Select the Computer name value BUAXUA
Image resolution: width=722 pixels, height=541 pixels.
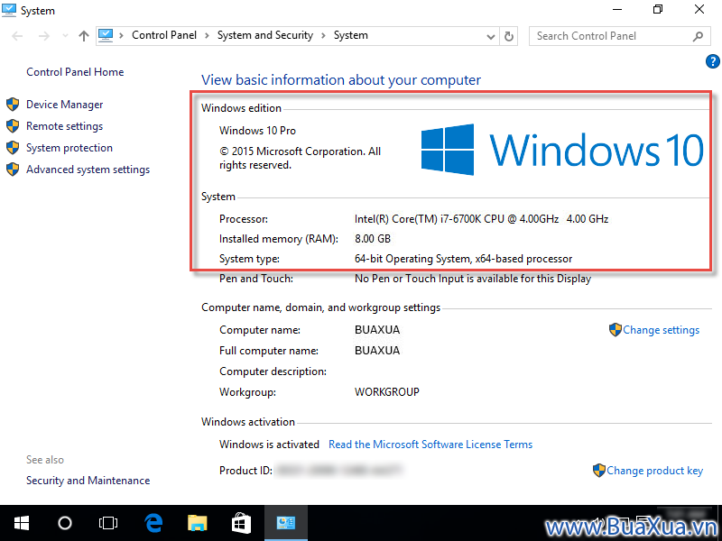pos(377,330)
